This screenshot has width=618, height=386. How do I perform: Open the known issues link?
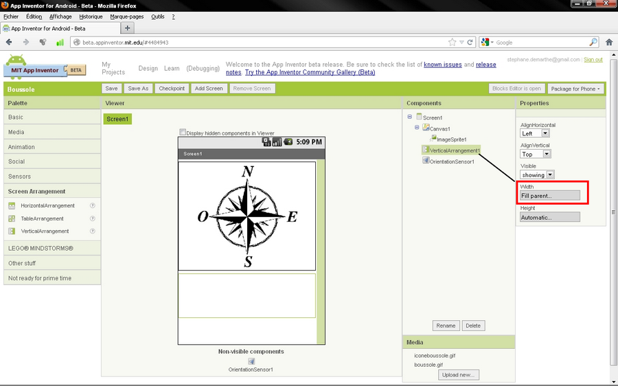442,65
